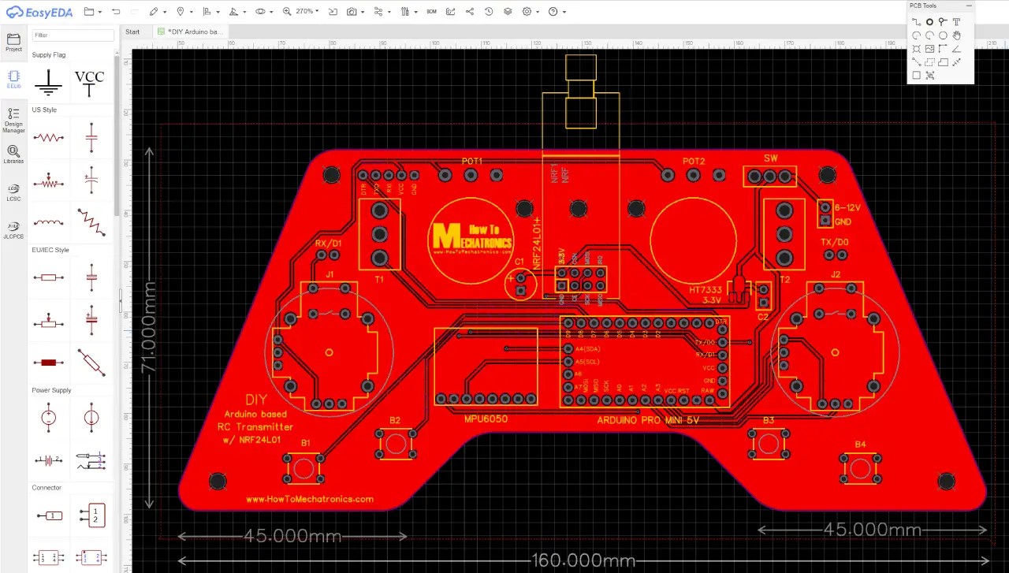Click the Undo button in the toolbar
Image resolution: width=1009 pixels, height=573 pixels.
117,11
